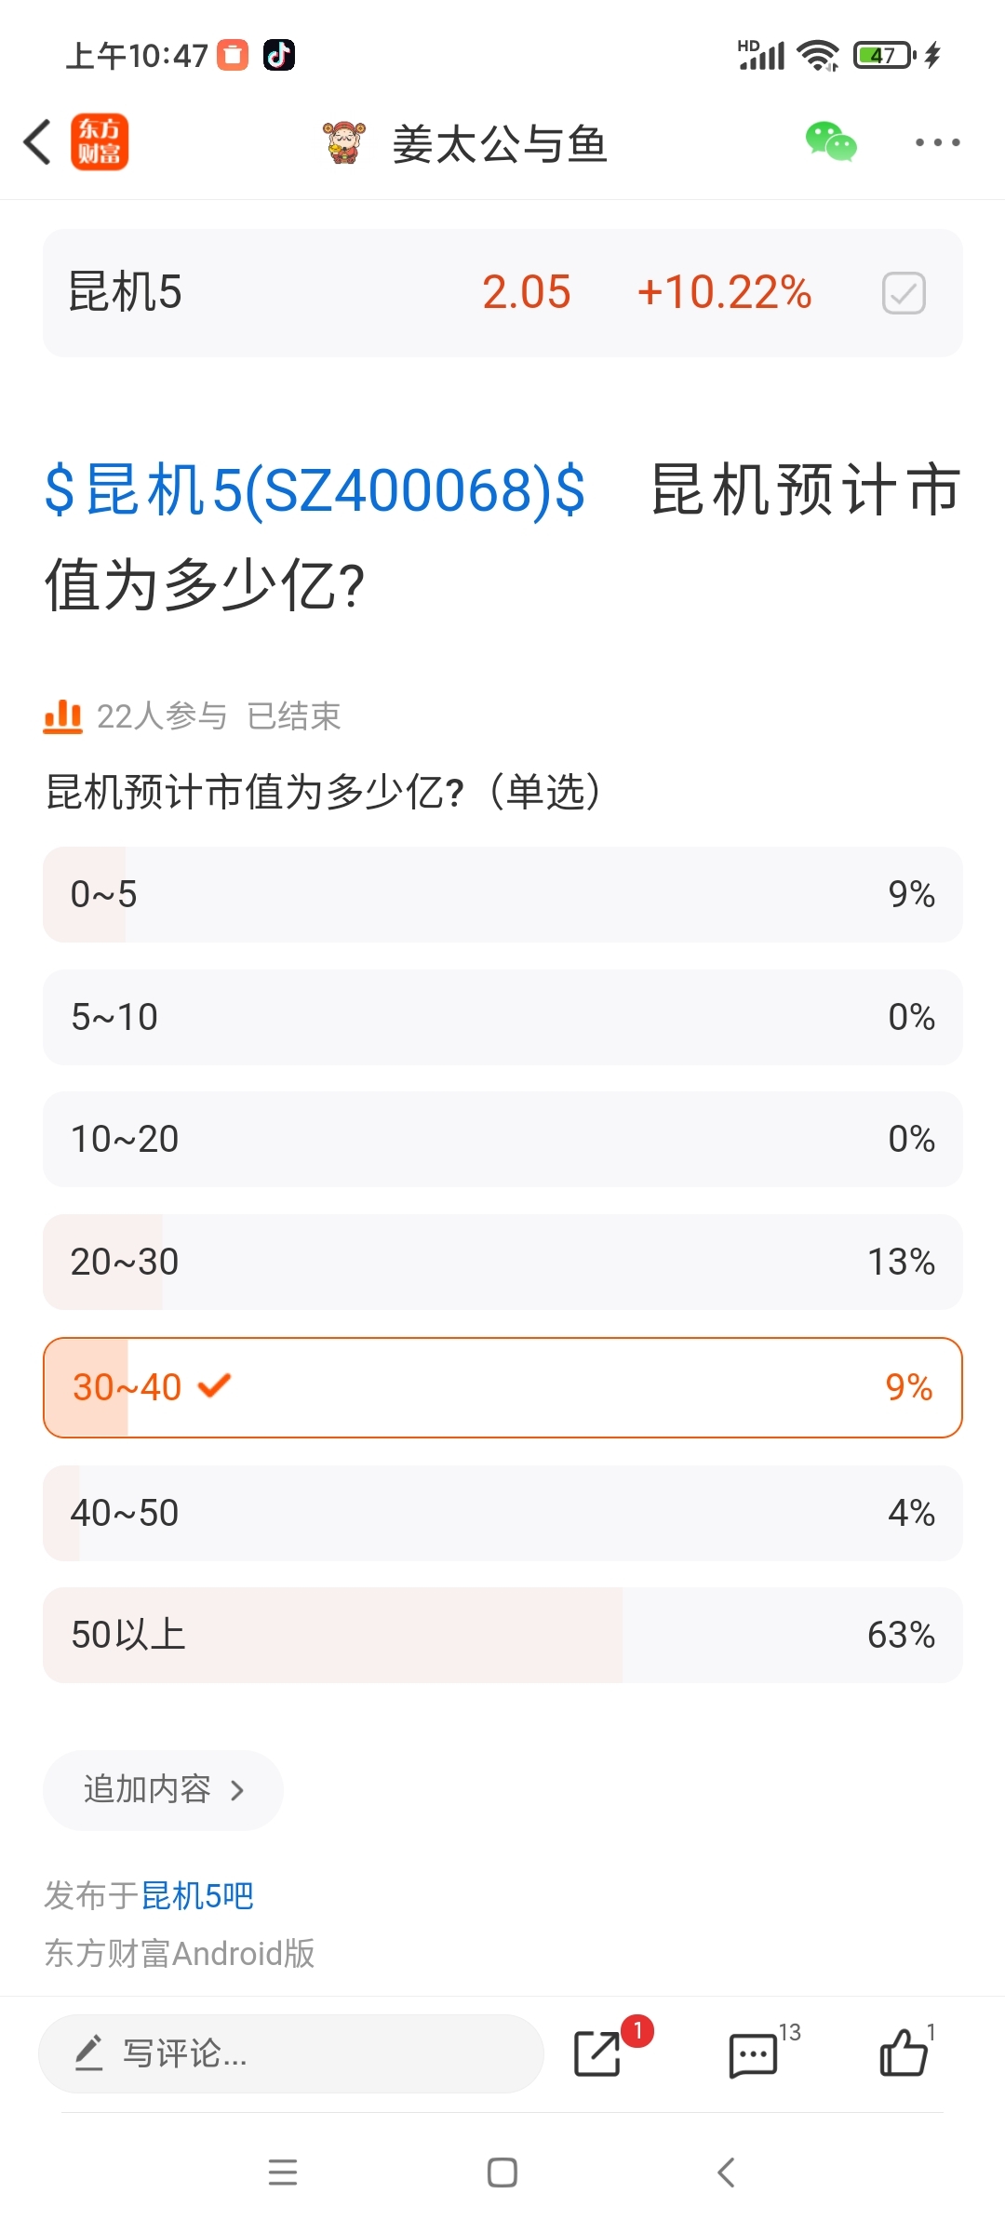Tap the 写评论 comment field

click(290, 2053)
